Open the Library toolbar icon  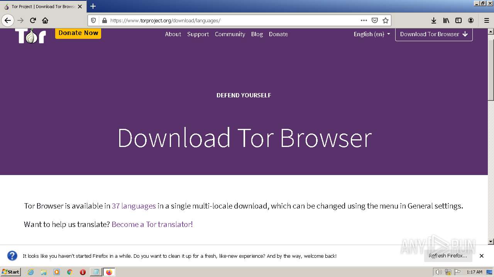[446, 20]
